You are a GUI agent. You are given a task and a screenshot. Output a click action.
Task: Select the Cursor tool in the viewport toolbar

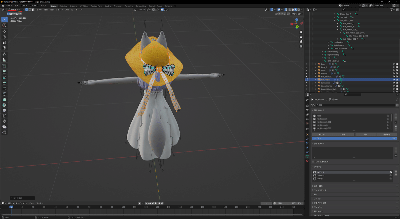pos(4,25)
